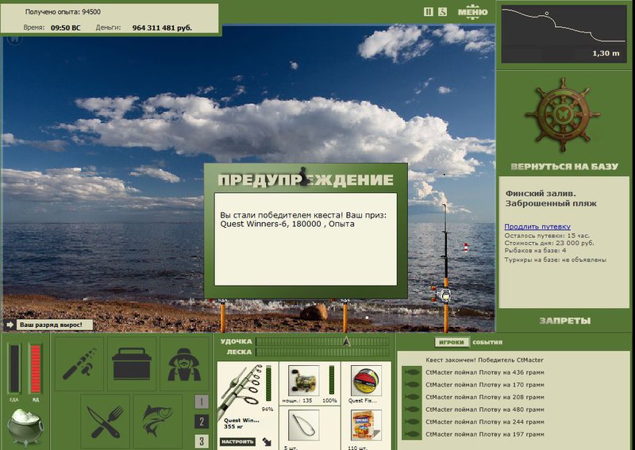Switch to the ИГРОКИ tab

pos(451,342)
